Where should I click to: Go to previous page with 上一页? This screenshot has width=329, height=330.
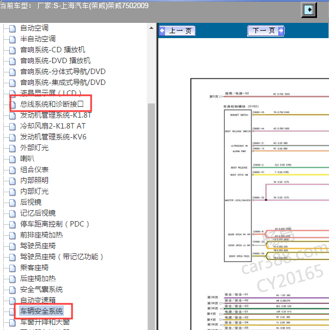(x=177, y=30)
